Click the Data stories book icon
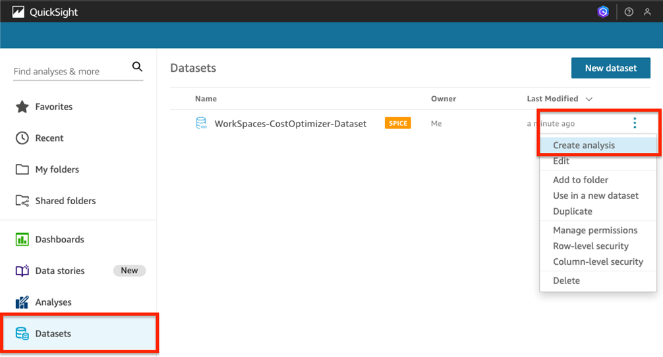This screenshot has height=357, width=663. (22, 271)
